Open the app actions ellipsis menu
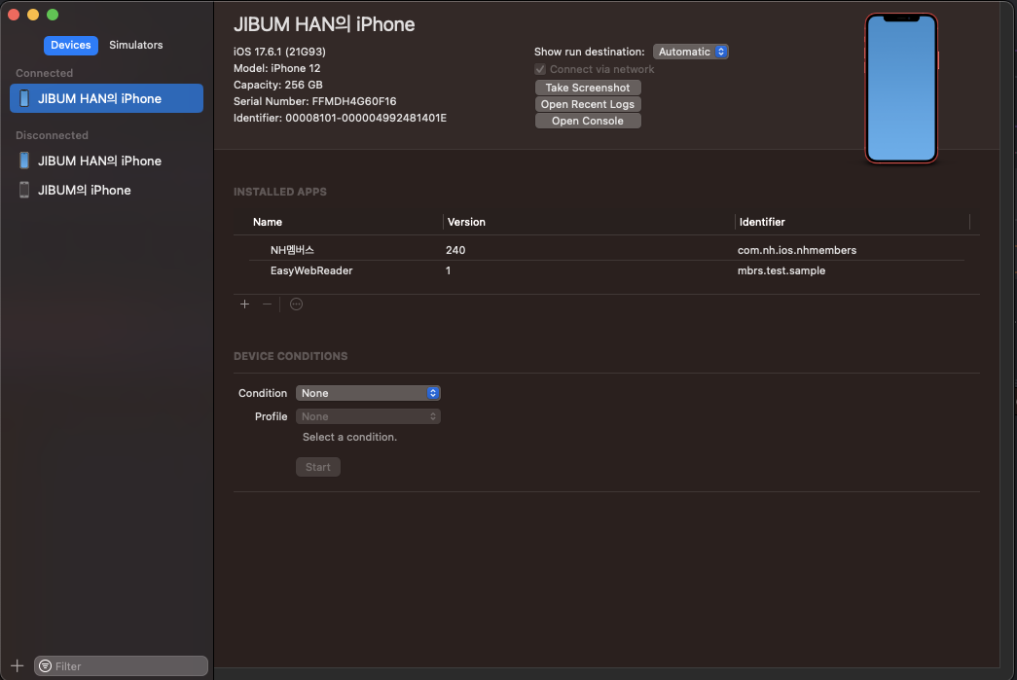The height and width of the screenshot is (680, 1017). 297,304
